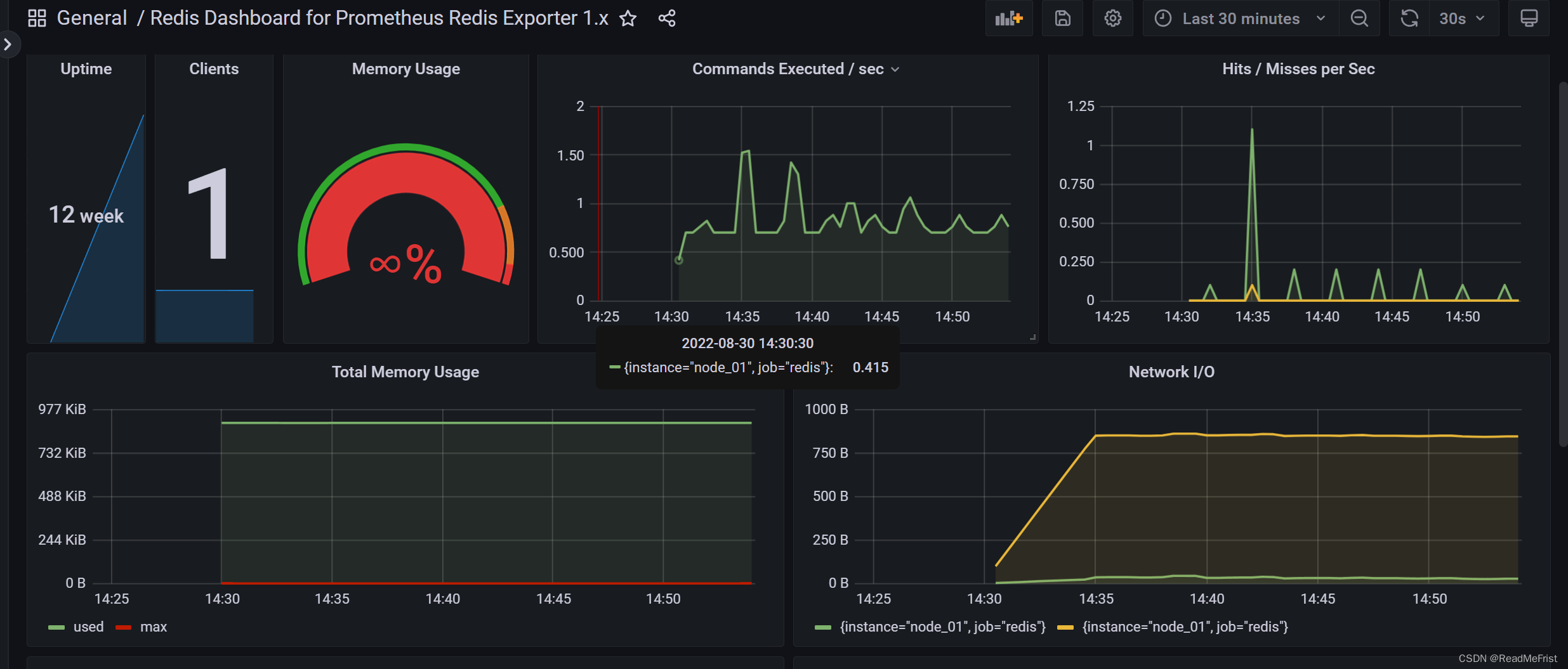Cycle view mode with monitor icon
1568x669 pixels.
[x=1529, y=18]
